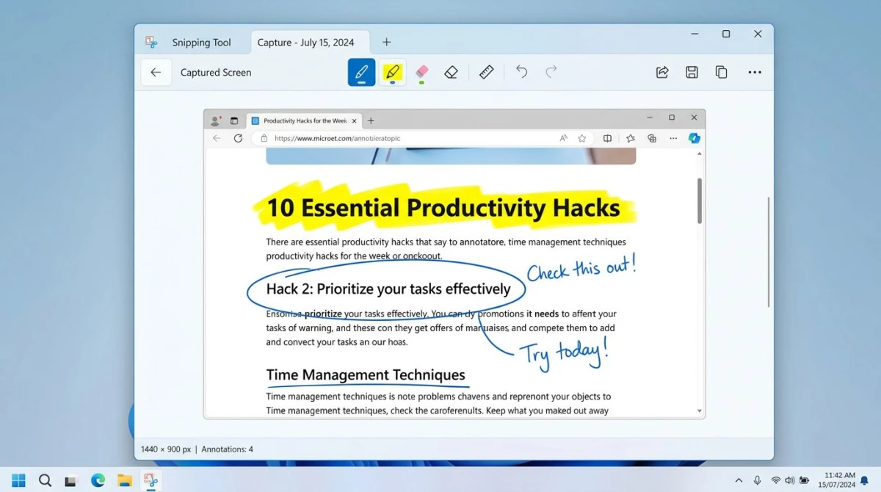Click the read aloud icon in the captured browser

point(564,138)
